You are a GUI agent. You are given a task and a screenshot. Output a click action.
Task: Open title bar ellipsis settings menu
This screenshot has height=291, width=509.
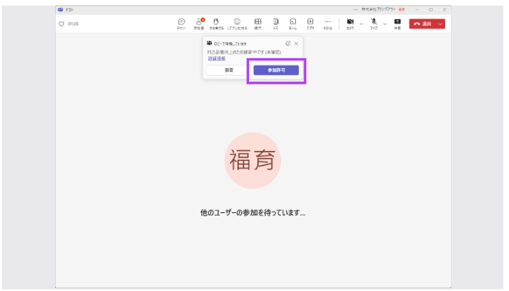(x=355, y=10)
